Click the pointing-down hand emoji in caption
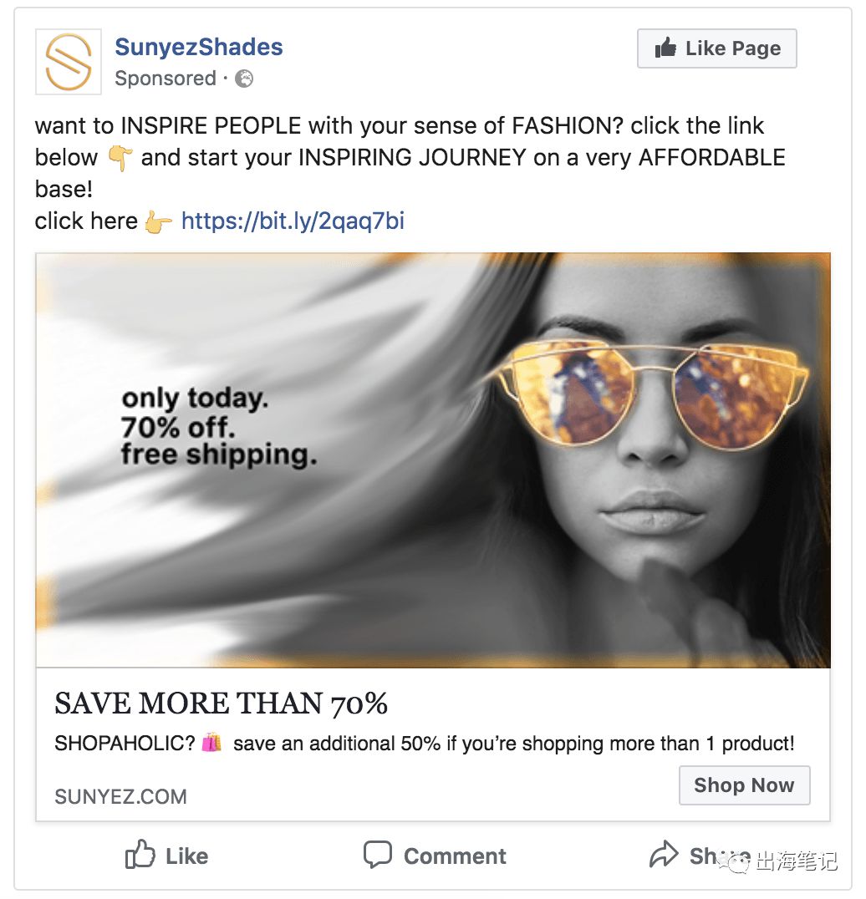The height and width of the screenshot is (899, 866). (x=120, y=158)
